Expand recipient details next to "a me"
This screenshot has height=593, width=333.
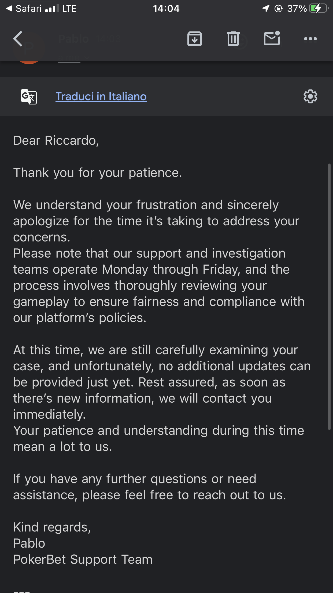click(x=87, y=58)
